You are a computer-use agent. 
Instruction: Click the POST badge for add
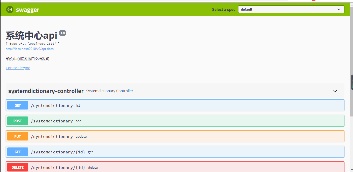click(x=18, y=121)
